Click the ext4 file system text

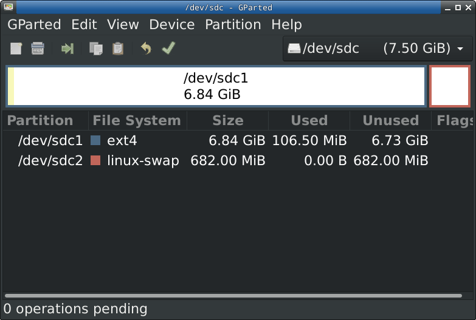(122, 141)
